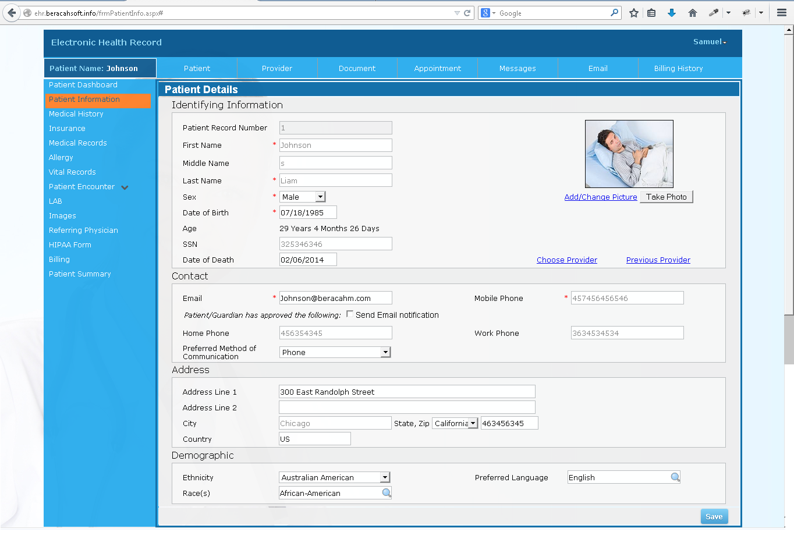The width and height of the screenshot is (794, 546).
Task: Open Vital Records in sidebar
Action: point(72,172)
